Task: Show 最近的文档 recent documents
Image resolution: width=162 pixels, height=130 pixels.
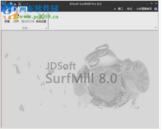Action: point(28,18)
